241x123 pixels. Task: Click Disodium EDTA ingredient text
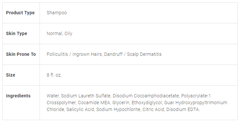click(x=183, y=109)
